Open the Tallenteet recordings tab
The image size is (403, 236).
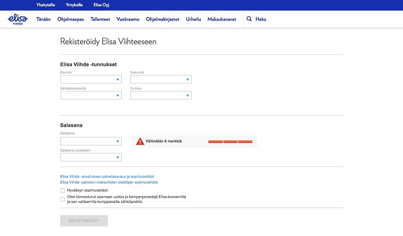coord(100,19)
